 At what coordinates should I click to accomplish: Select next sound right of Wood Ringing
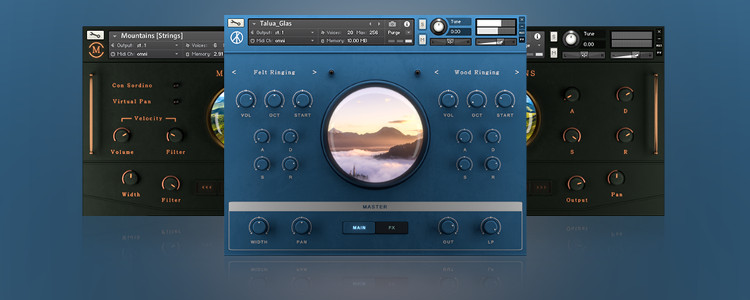[x=517, y=73]
